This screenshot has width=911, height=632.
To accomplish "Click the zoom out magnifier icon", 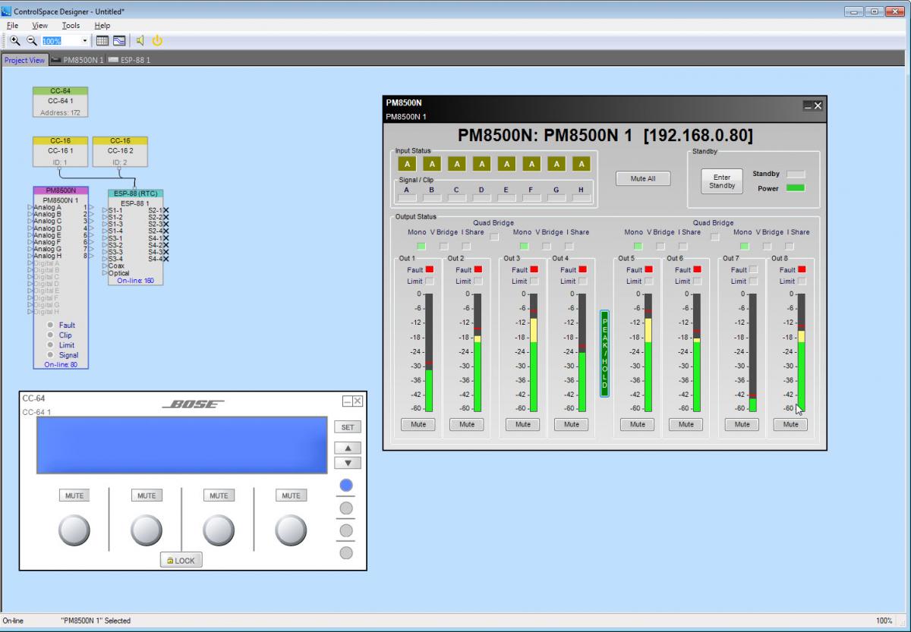I will (x=32, y=40).
